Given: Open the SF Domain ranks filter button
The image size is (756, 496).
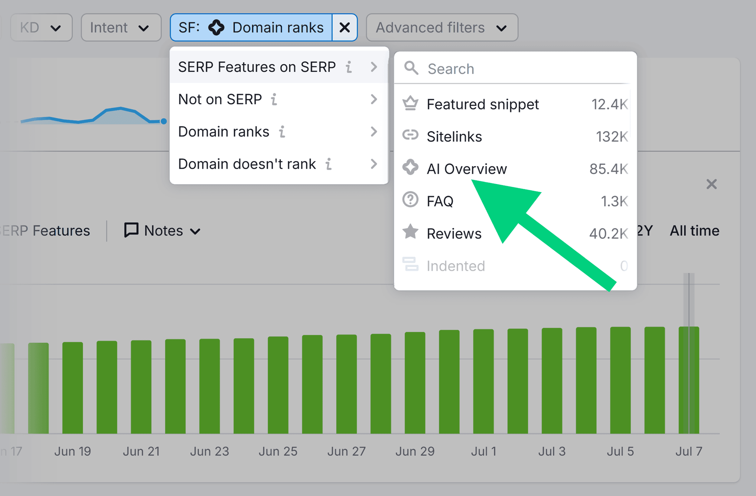Looking at the screenshot, I should click(x=251, y=28).
